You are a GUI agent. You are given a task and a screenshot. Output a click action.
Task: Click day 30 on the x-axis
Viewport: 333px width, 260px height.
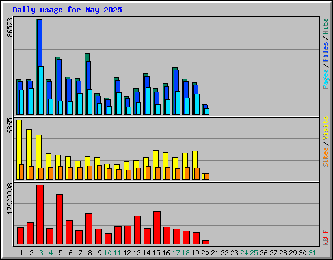pos(302,253)
